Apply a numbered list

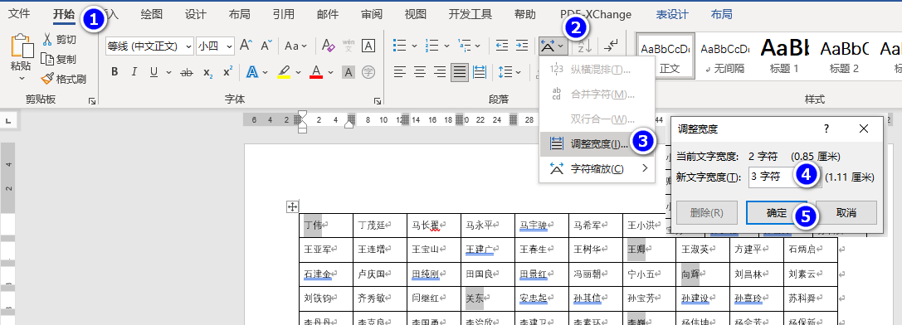pos(432,46)
